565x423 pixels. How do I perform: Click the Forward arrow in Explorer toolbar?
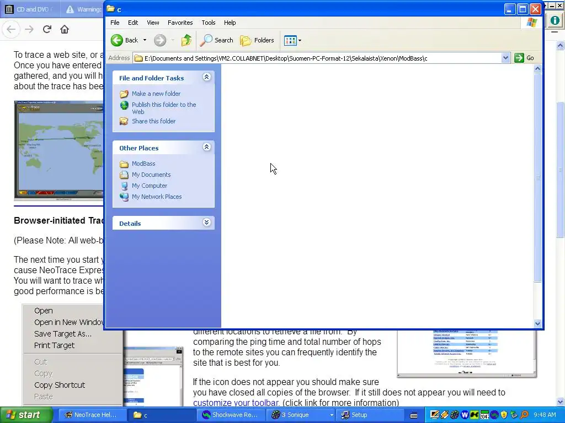(x=160, y=40)
